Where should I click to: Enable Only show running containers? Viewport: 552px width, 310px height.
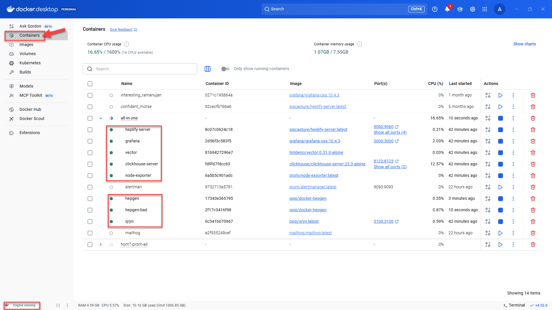coord(225,69)
